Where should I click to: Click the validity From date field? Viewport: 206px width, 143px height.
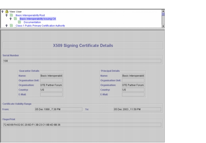(x=59, y=109)
